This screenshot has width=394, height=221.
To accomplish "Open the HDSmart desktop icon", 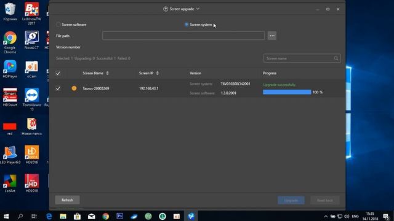I will (10, 98).
